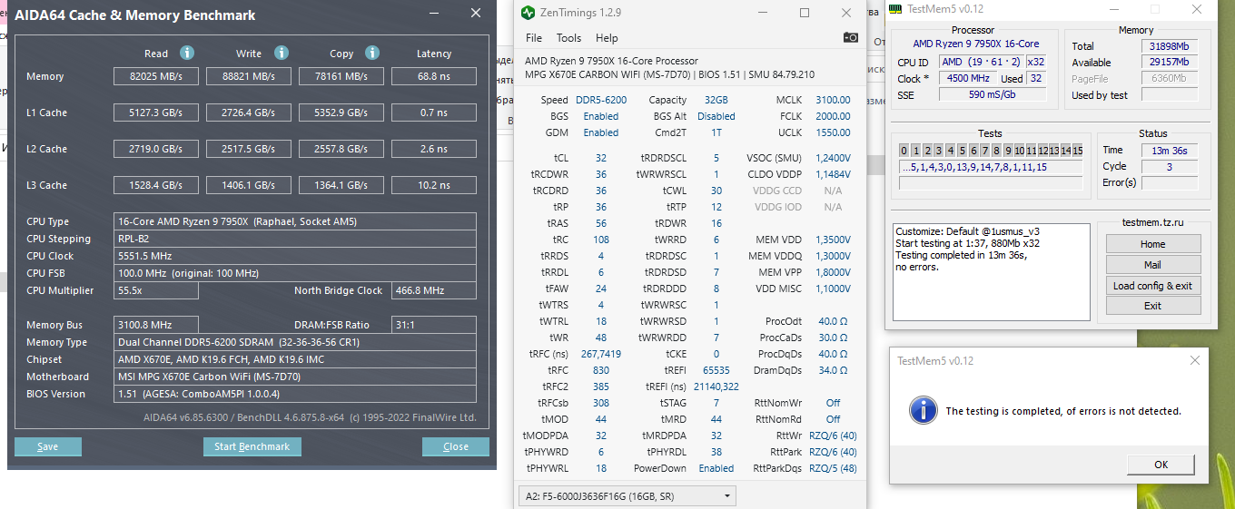Click the Memory Latency value 68.8 ns
1235x509 pixels.
(433, 76)
